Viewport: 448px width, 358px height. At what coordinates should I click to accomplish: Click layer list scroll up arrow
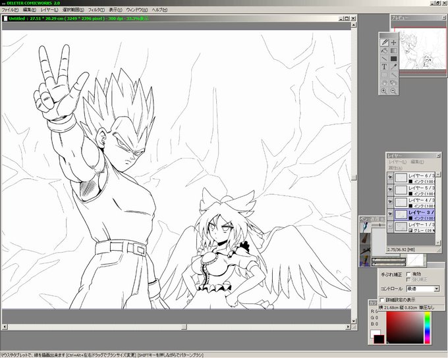click(437, 174)
